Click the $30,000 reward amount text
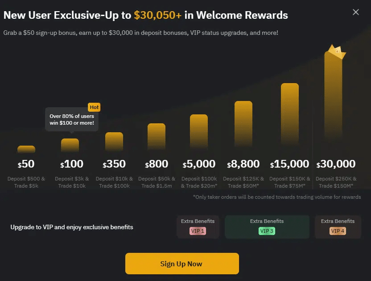The width and height of the screenshot is (371, 281). click(336, 164)
